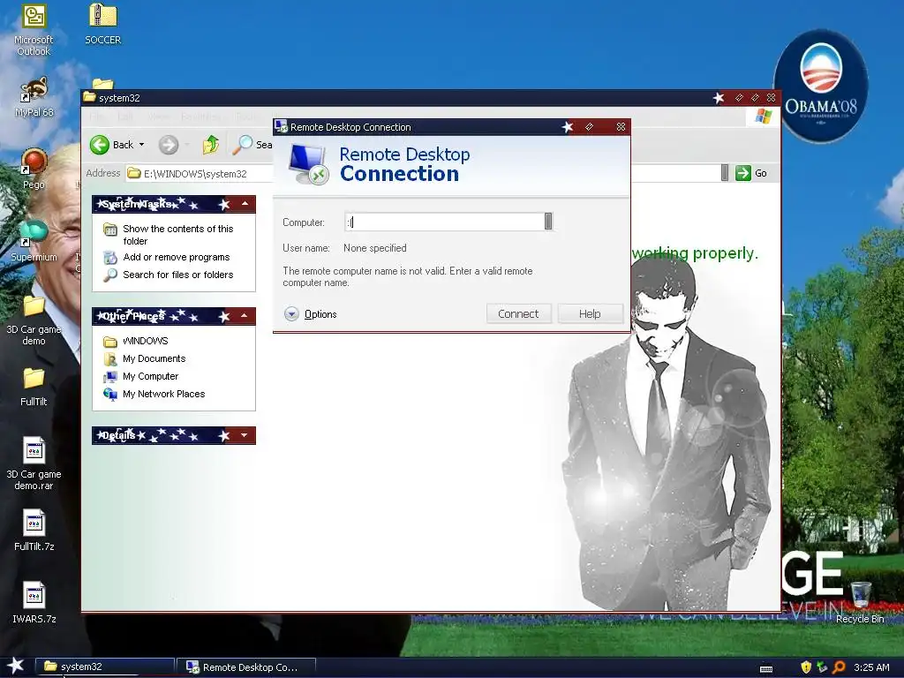Open the FullTilt folder on desktop
904x678 pixels.
(x=34, y=387)
